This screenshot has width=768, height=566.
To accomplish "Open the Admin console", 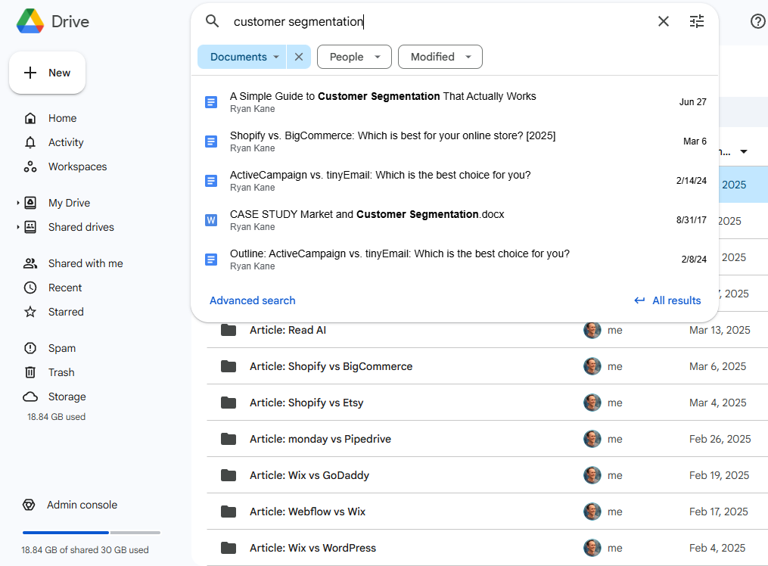I will [82, 505].
